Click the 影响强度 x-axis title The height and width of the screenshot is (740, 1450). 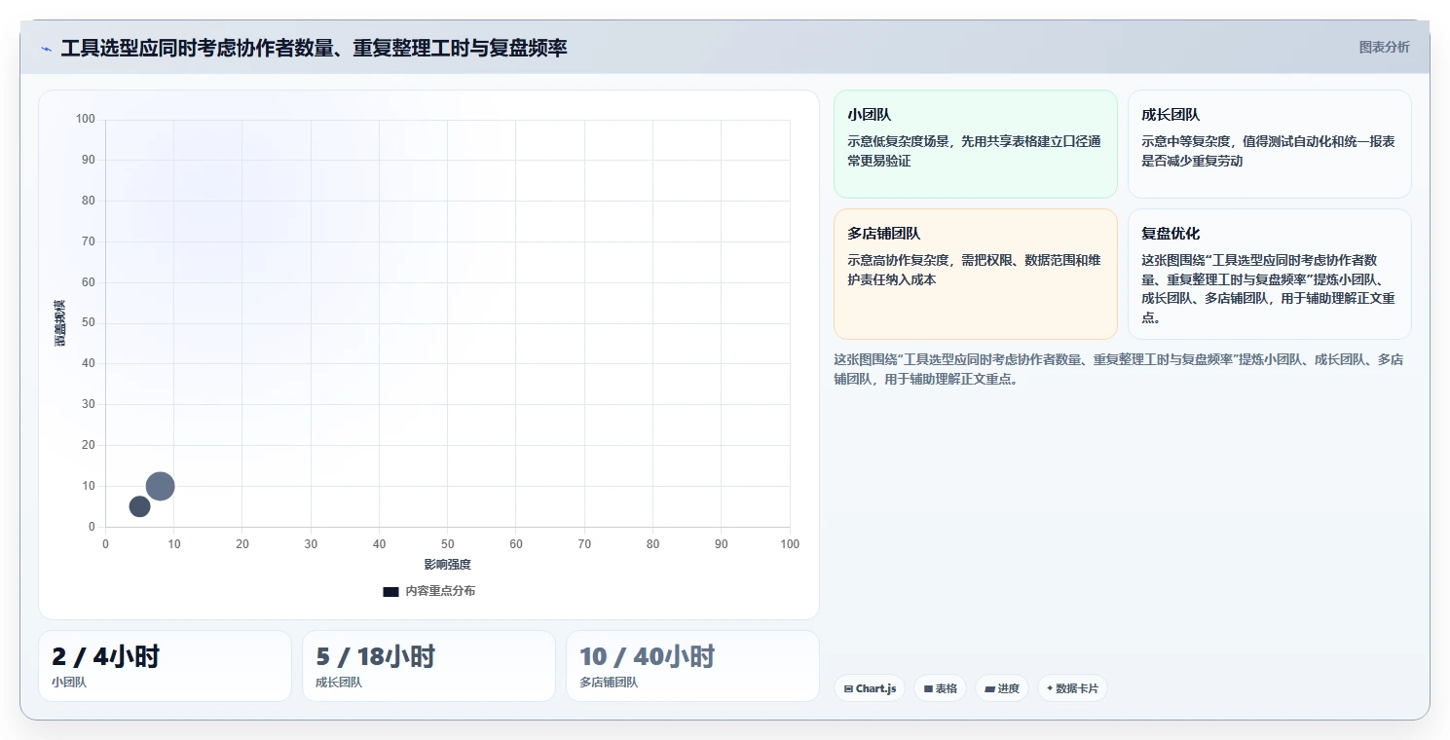447,565
